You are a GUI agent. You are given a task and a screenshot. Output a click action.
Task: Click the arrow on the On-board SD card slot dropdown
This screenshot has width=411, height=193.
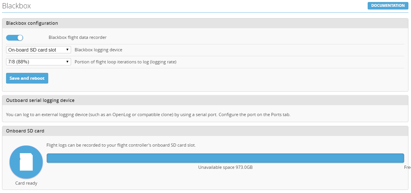67,50
